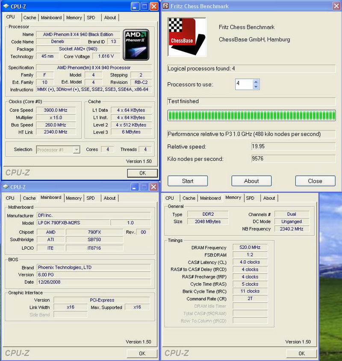Open About tab in bottom-right Memory window
Viewport: 342px width, 361px height.
coord(269,198)
